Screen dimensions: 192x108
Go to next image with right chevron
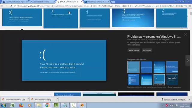coord(187,61)
